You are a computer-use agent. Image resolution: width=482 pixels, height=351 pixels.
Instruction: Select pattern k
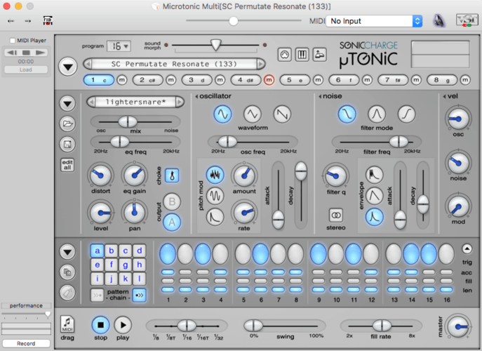126,279
